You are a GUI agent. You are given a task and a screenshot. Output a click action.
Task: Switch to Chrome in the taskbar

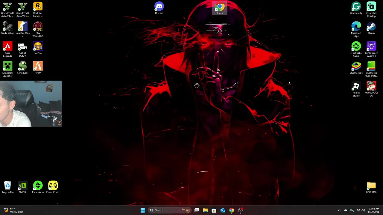tap(232, 210)
